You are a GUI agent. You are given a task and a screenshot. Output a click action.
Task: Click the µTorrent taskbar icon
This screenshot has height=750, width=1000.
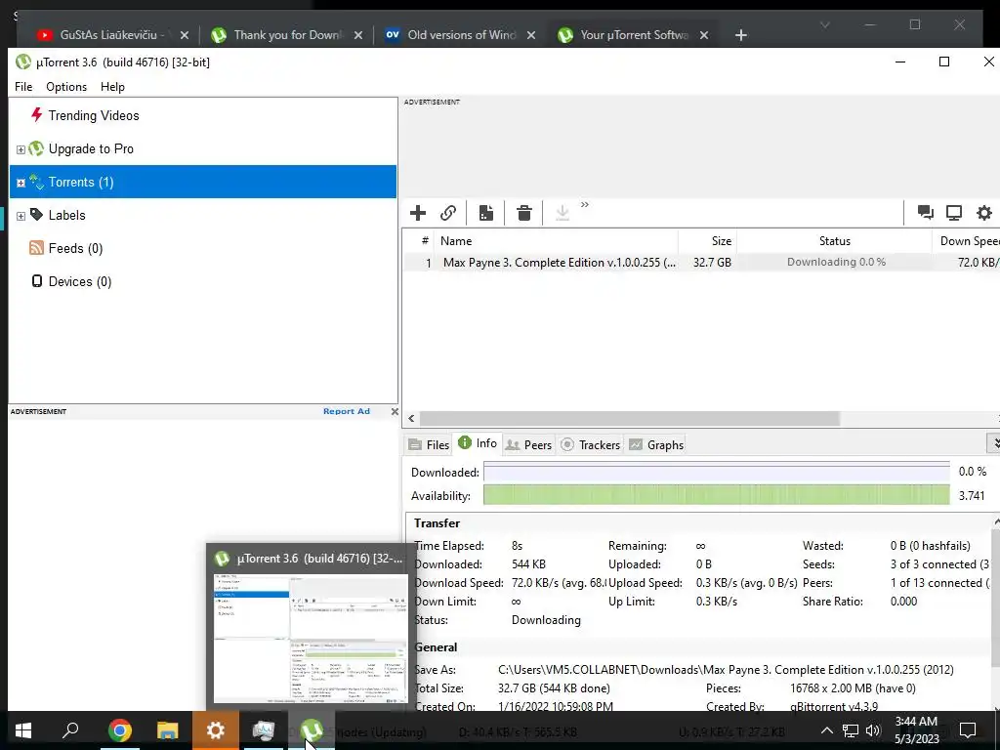(x=312, y=730)
